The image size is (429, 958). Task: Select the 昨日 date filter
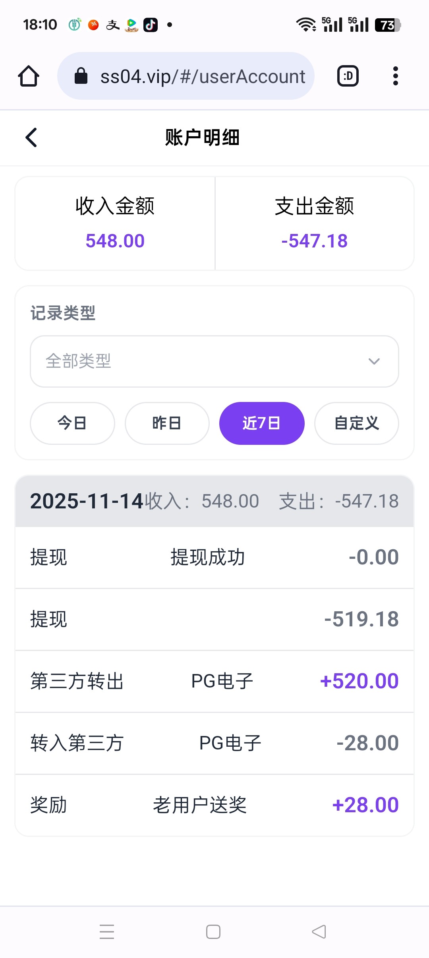[x=167, y=423]
